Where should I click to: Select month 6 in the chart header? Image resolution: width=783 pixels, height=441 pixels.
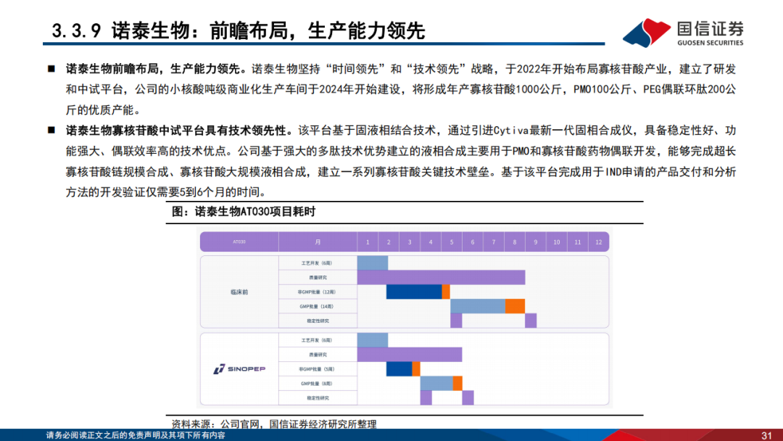pyautogui.click(x=473, y=242)
